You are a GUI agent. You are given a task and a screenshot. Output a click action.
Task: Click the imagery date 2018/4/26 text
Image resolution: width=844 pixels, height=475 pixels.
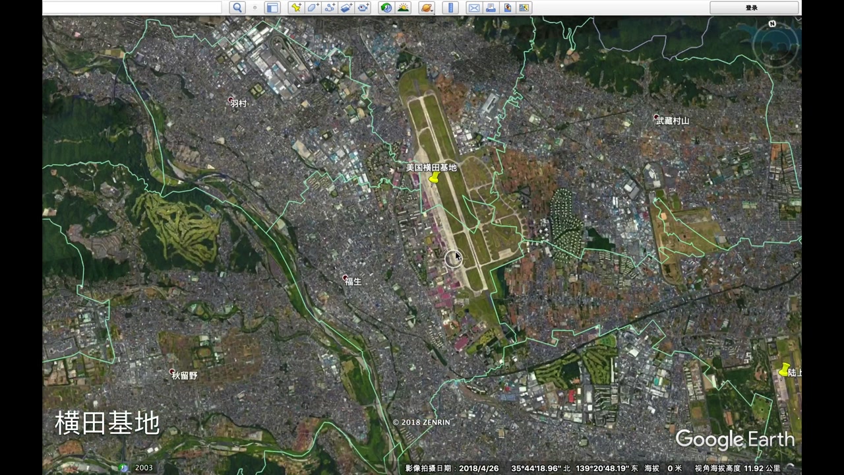click(x=479, y=468)
